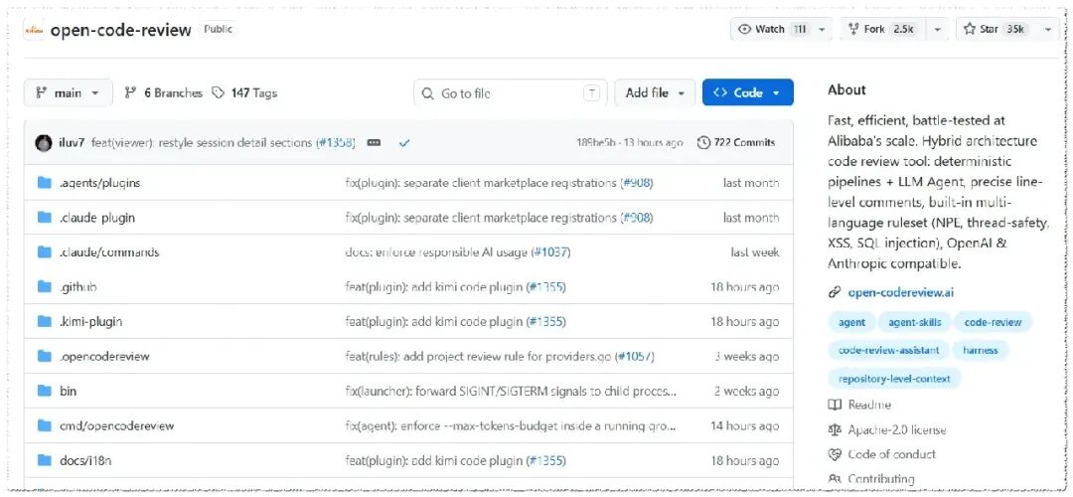Image resolution: width=1073 pixels, height=497 pixels.
Task: Open the Add file dropdown
Action: pyautogui.click(x=655, y=93)
